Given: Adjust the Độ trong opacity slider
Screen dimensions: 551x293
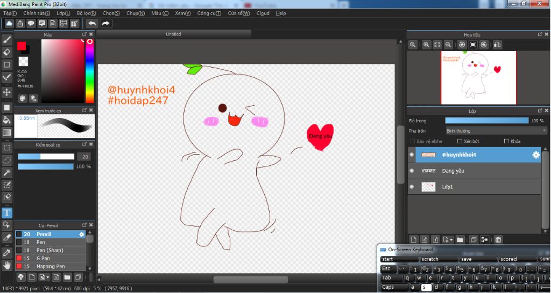Looking at the screenshot, I should [x=486, y=121].
